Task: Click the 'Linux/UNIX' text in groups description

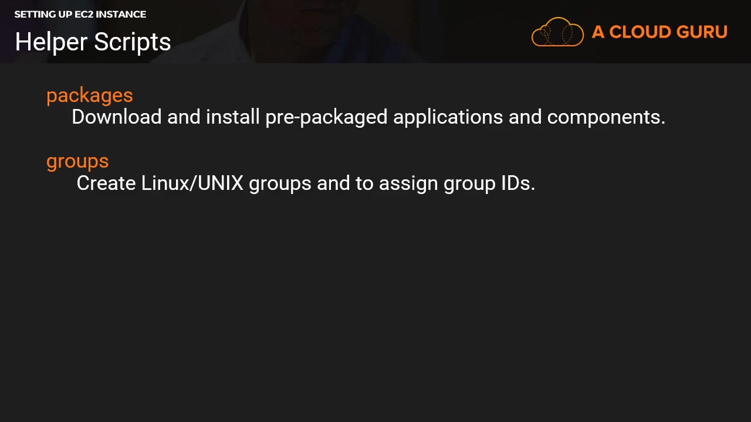Action: pos(192,183)
